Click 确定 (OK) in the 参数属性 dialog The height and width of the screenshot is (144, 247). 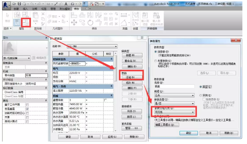pos(188,133)
